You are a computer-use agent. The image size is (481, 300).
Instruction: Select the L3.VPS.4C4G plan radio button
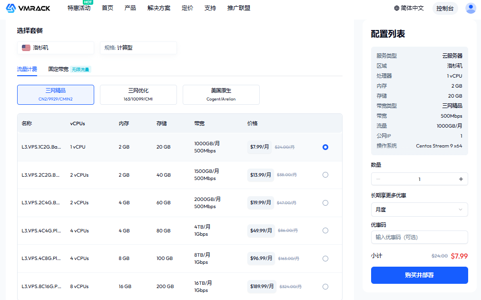point(325,230)
